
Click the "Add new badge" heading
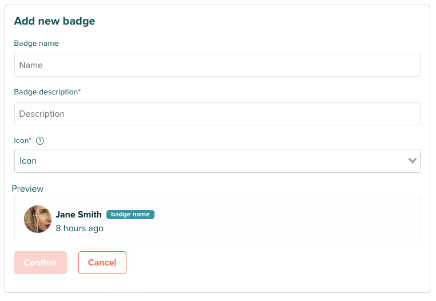tap(54, 21)
